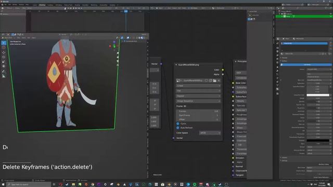Select the Scale tool in viewport toolbar
The width and height of the screenshot is (333, 187).
coord(4,62)
